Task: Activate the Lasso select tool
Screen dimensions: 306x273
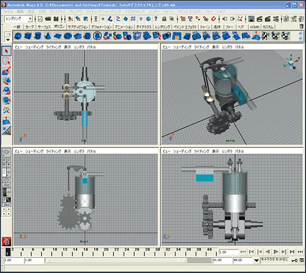Action: 7,61
